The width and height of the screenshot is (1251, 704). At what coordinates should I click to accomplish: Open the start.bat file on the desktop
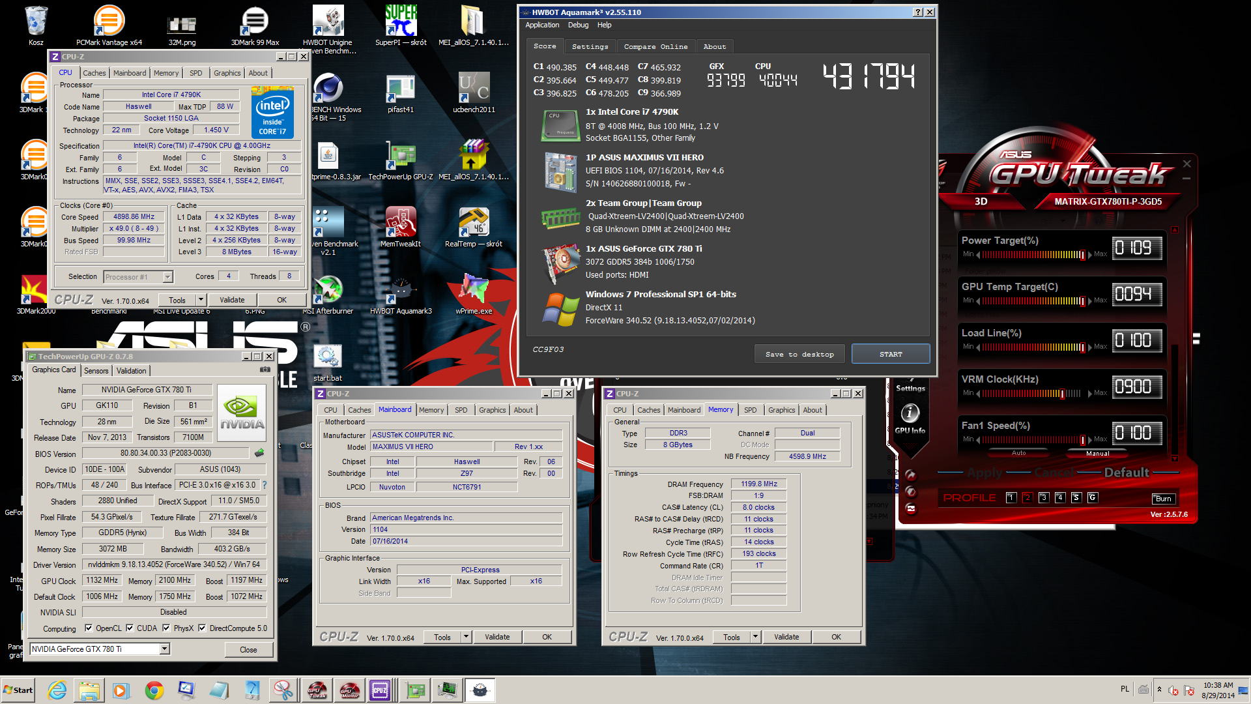[328, 362]
